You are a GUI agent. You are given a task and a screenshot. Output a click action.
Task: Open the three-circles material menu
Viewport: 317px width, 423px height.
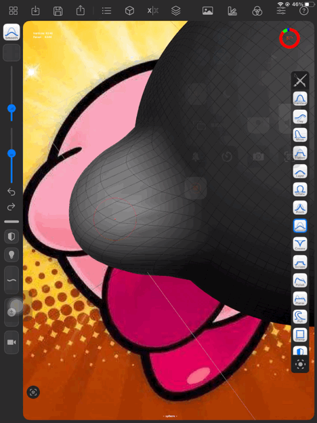click(257, 11)
